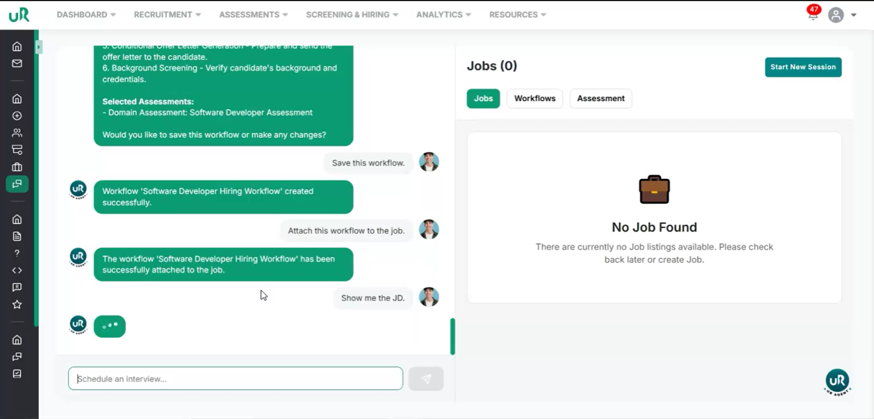This screenshot has width=874, height=419.
Task: Switch to the Workflows tab
Action: 534,98
